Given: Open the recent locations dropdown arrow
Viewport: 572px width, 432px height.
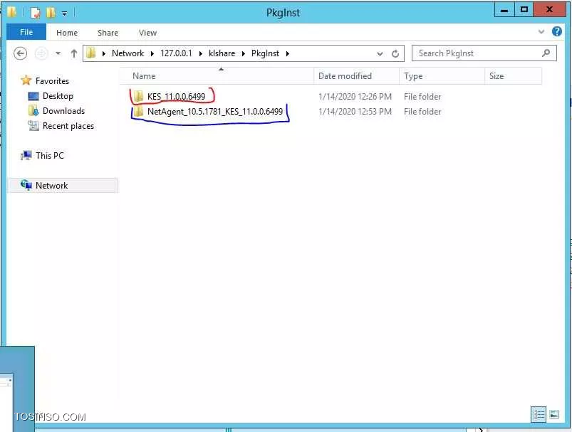Looking at the screenshot, I should coord(58,53).
